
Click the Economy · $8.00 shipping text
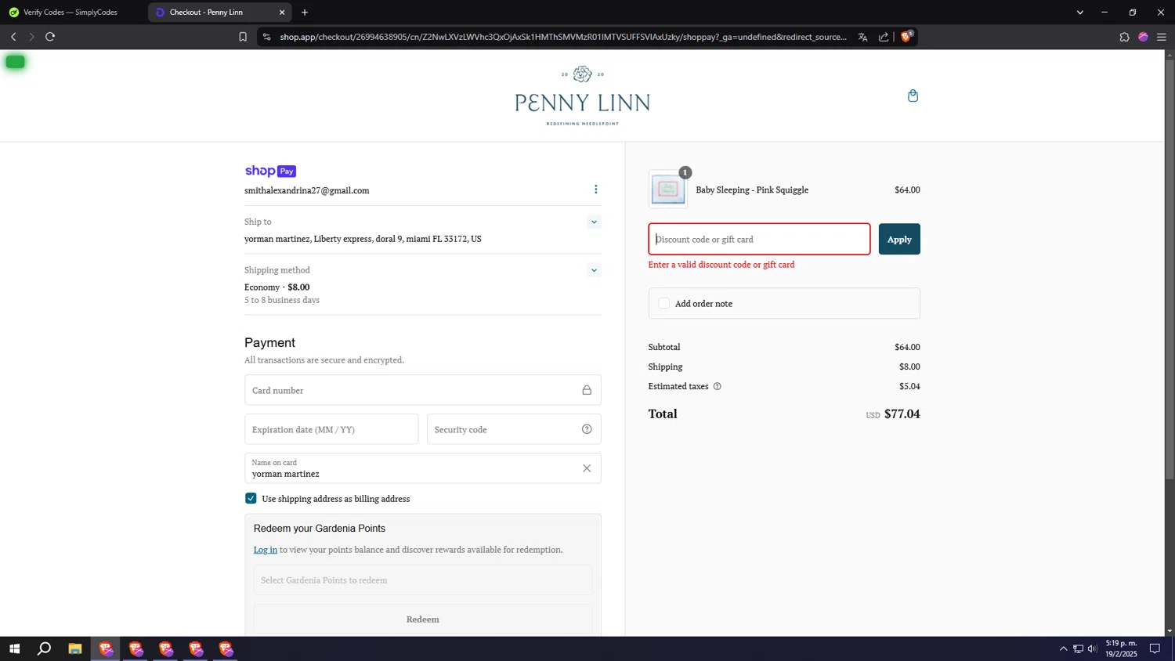tap(277, 287)
